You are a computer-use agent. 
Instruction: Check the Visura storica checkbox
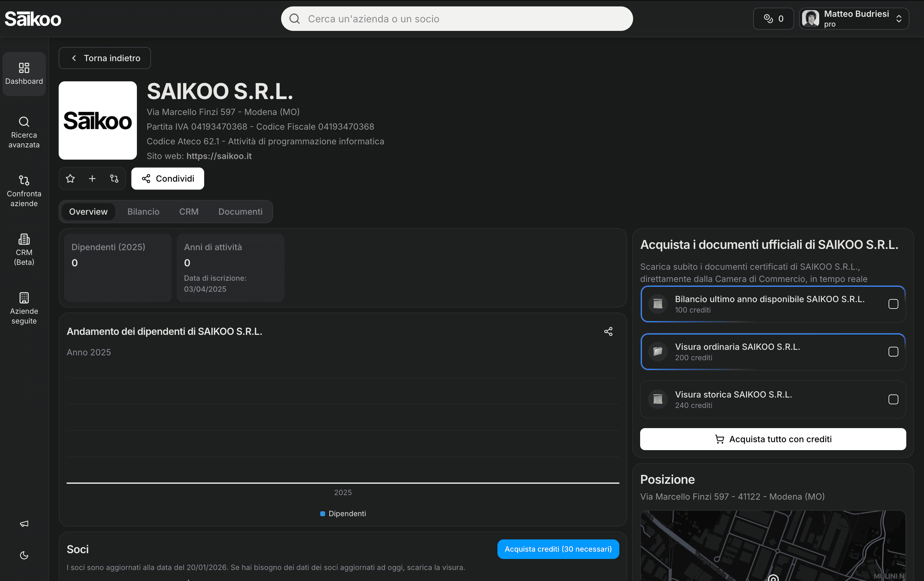pyautogui.click(x=893, y=399)
